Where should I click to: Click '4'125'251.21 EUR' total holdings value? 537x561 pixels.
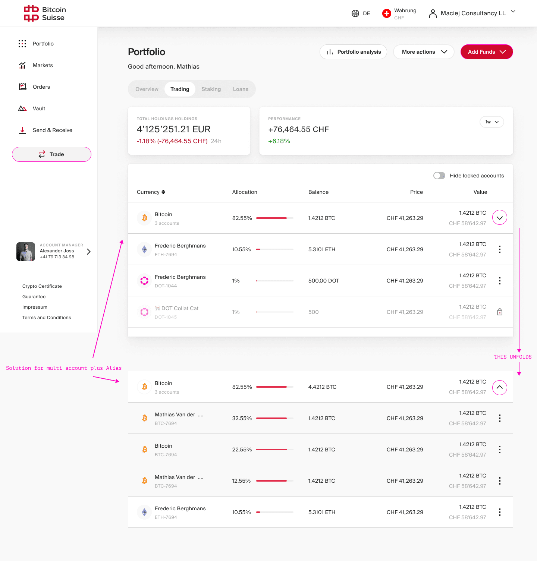pyautogui.click(x=174, y=129)
